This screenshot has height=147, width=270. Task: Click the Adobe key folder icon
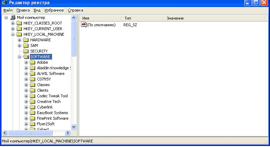click(33, 62)
